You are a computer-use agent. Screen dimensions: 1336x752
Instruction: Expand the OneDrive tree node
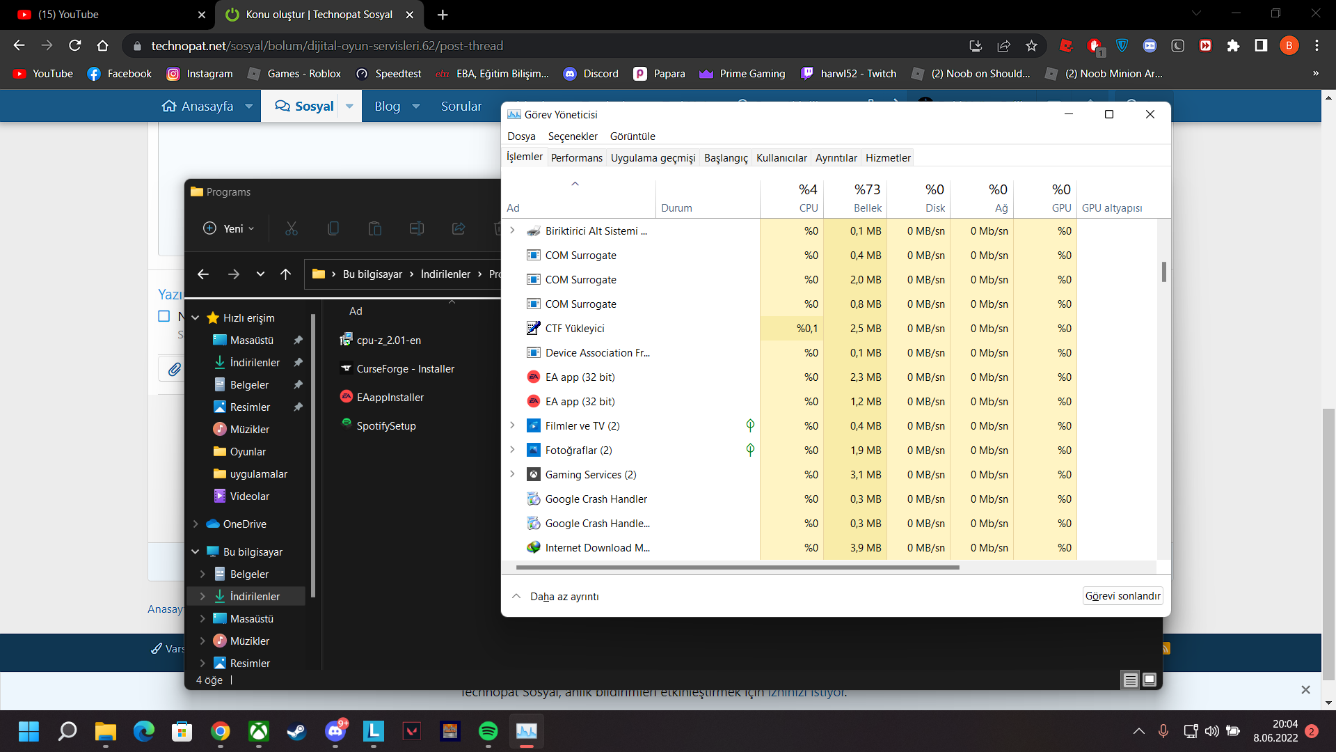(x=196, y=524)
